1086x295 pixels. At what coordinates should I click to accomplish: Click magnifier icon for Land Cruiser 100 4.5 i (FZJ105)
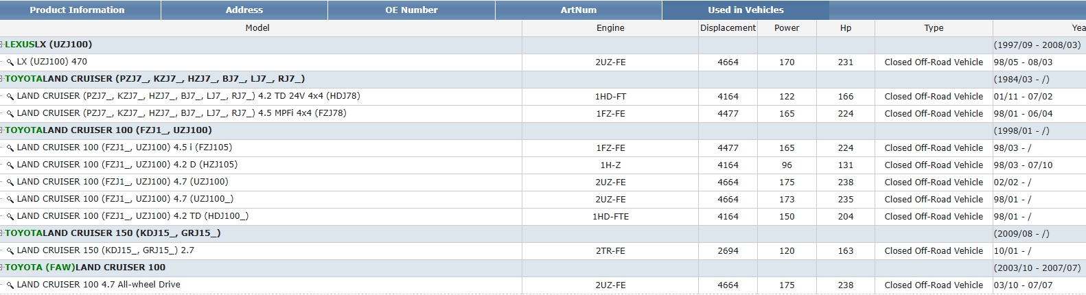coord(10,148)
